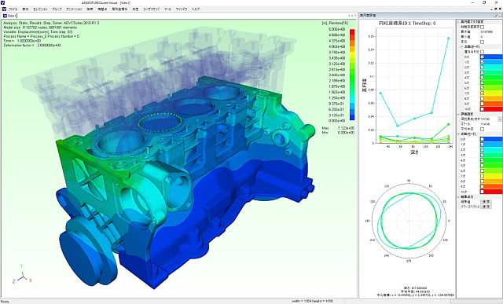Collapse the graph settings section at panel top
503x304 pixels.
458,22
